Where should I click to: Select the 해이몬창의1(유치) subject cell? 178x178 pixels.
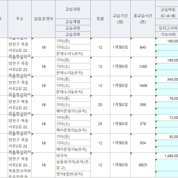coord(73,111)
